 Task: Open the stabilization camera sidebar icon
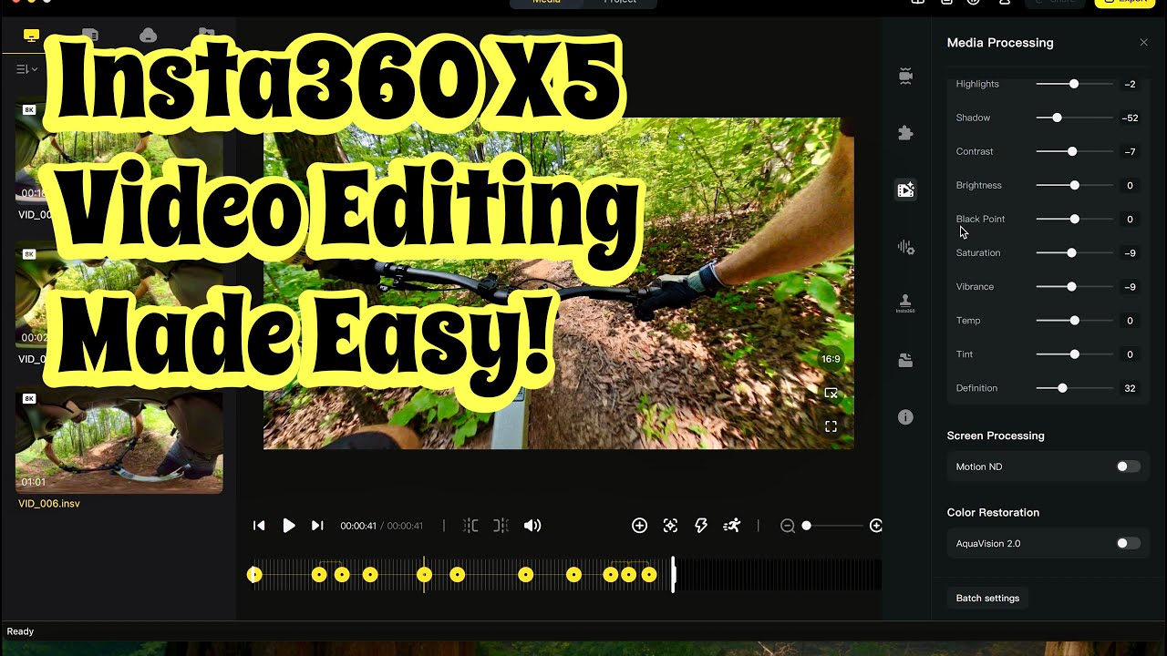[x=905, y=76]
